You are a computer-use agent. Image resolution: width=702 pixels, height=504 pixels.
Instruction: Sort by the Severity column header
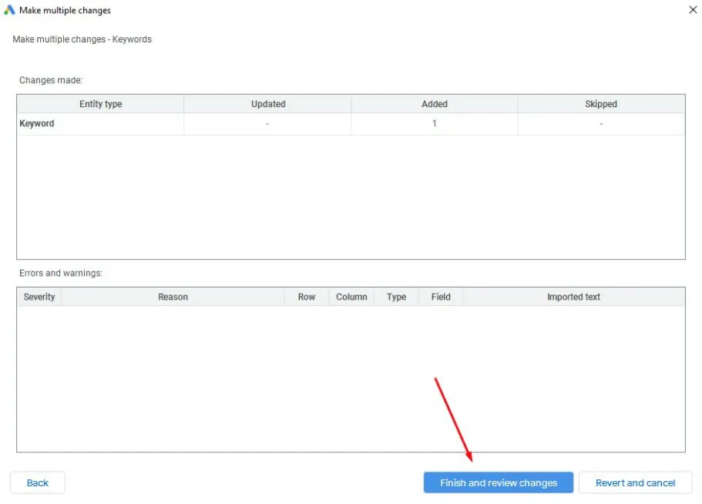[x=39, y=297]
